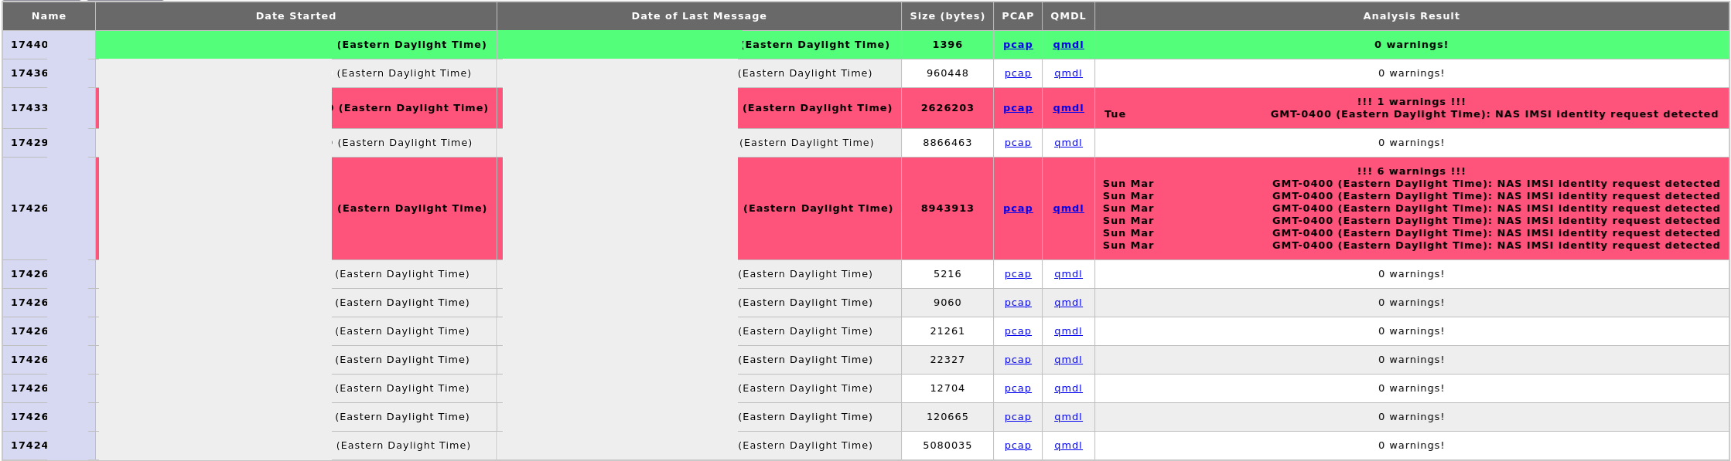
Task: Open qmdl file for the 960448-byte entry
Action: (1067, 73)
